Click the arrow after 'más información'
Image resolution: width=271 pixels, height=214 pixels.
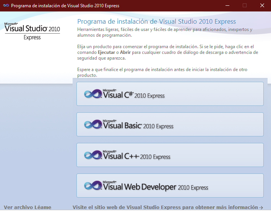coord(261,208)
